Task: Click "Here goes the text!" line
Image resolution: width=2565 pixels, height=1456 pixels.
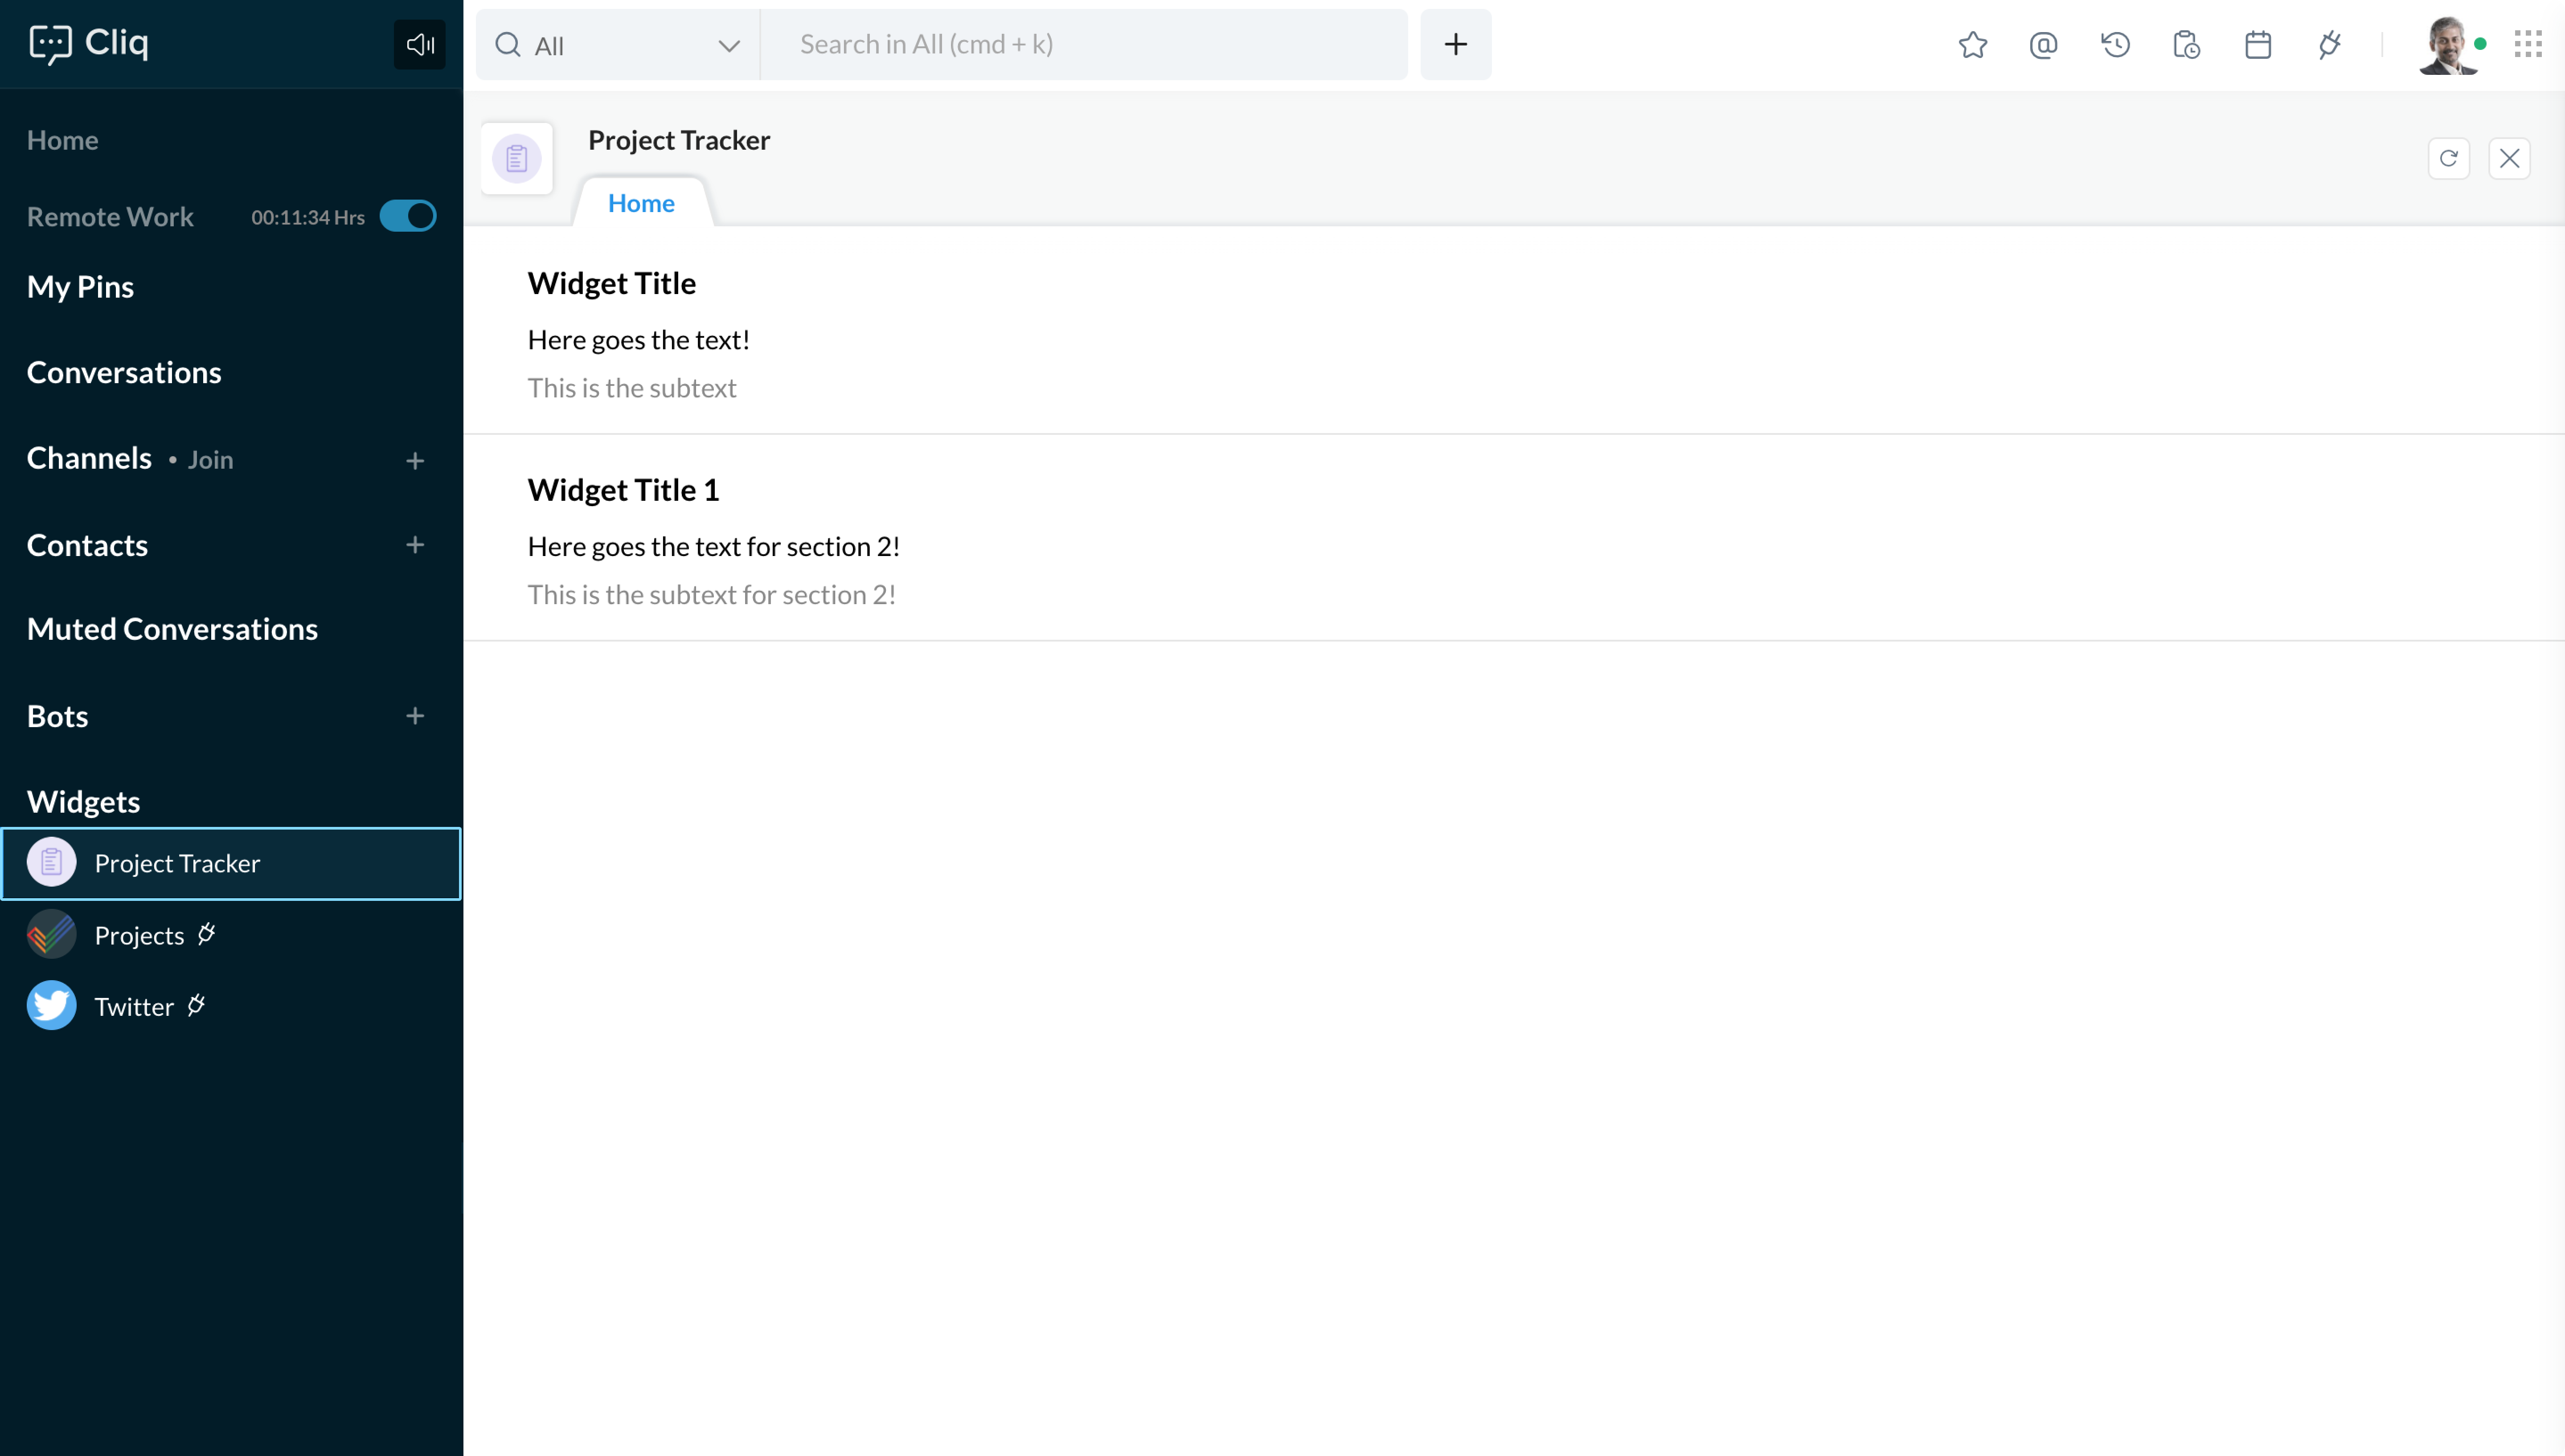Action: (639, 340)
